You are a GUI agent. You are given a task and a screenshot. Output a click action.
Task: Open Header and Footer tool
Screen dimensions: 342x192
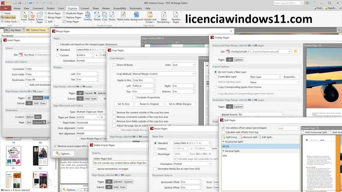pyautogui.click(x=150, y=18)
